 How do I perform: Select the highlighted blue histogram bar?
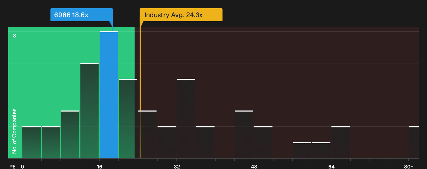(109, 95)
